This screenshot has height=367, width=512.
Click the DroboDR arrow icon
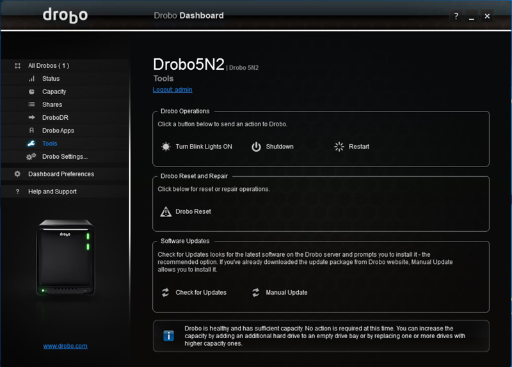pyautogui.click(x=31, y=117)
